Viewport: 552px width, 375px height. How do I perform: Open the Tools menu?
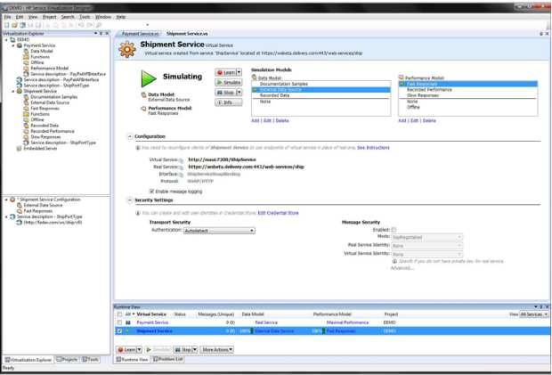coord(85,16)
